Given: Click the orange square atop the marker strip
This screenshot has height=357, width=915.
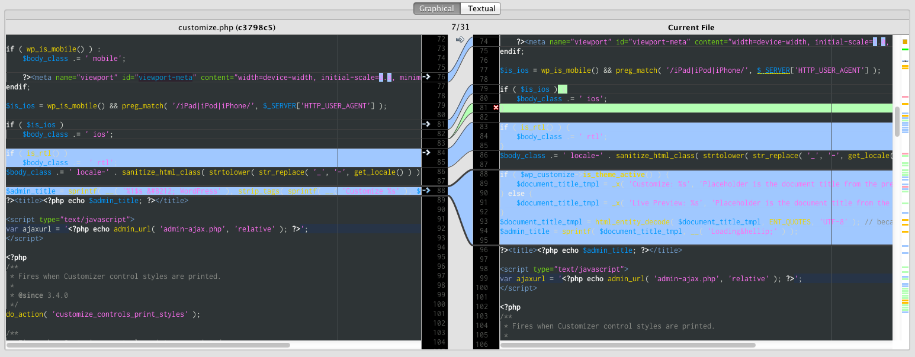Looking at the screenshot, I should click(905, 41).
